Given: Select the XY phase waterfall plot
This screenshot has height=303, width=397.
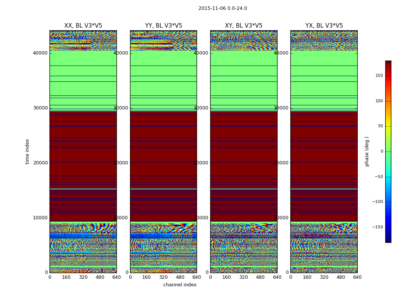Looking at the screenshot, I should 244,151.
